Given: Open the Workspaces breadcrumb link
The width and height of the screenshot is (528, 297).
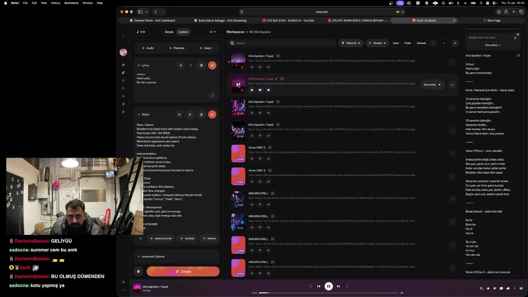Looking at the screenshot, I should 235,32.
